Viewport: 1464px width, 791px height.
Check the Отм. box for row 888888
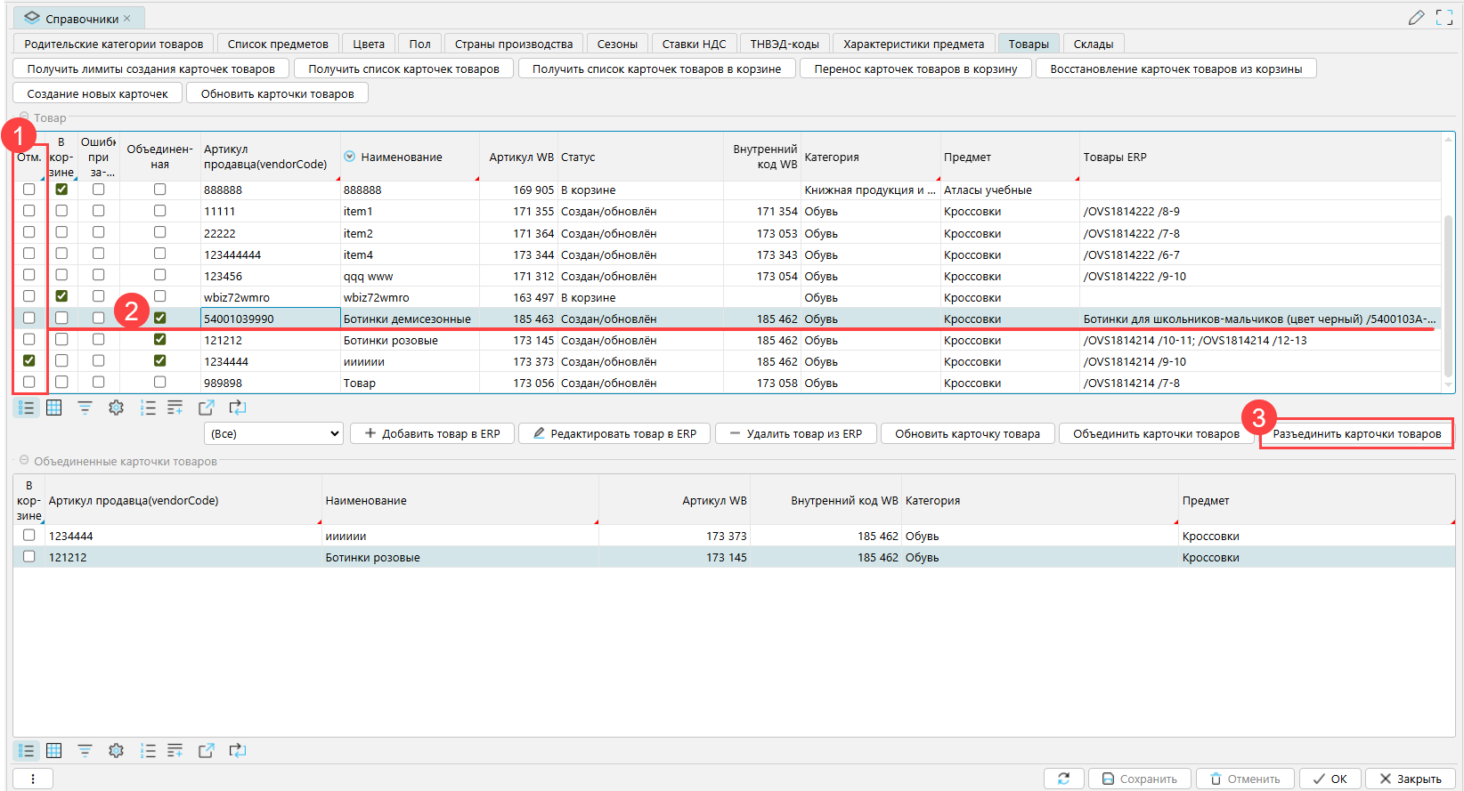29,190
